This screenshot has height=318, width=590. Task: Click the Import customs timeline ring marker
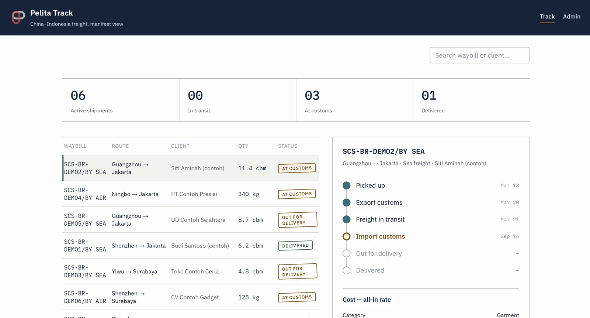(x=347, y=236)
